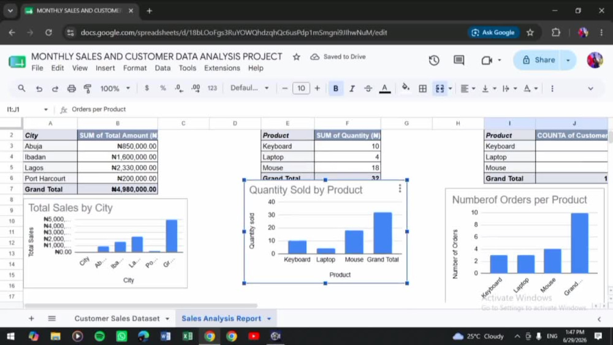
Task: Open the Edit menu
Action: [x=58, y=68]
